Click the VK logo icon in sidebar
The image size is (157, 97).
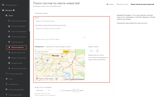pyautogui.click(x=3, y=10)
